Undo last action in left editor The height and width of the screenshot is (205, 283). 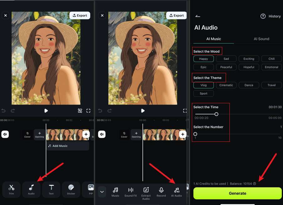pyautogui.click(x=3, y=110)
